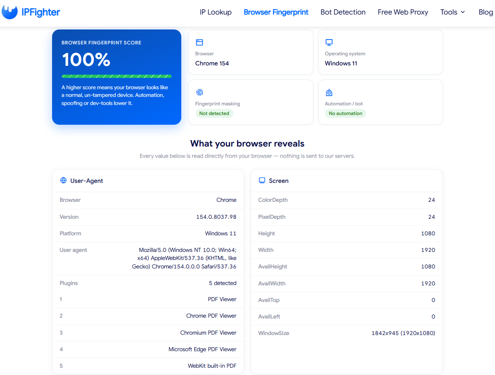This screenshot has width=495, height=375.
Task: Click the 5 detected plugins value
Action: [223, 283]
